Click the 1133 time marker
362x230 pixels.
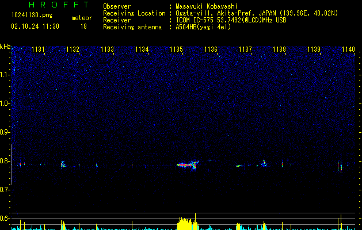(x=108, y=49)
